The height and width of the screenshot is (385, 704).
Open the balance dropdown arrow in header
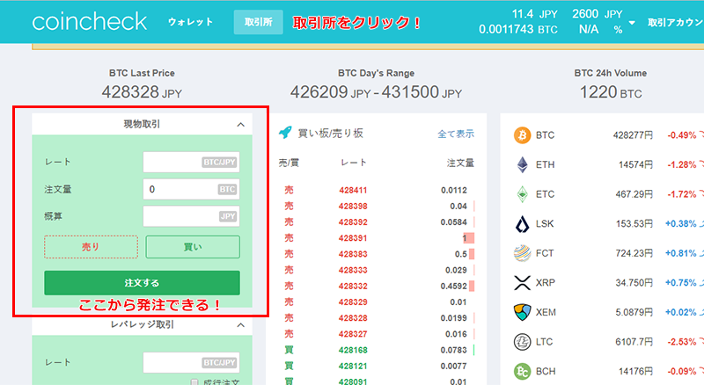(632, 23)
